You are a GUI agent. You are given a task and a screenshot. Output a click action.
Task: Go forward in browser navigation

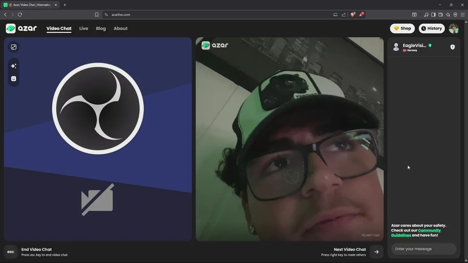pos(12,15)
